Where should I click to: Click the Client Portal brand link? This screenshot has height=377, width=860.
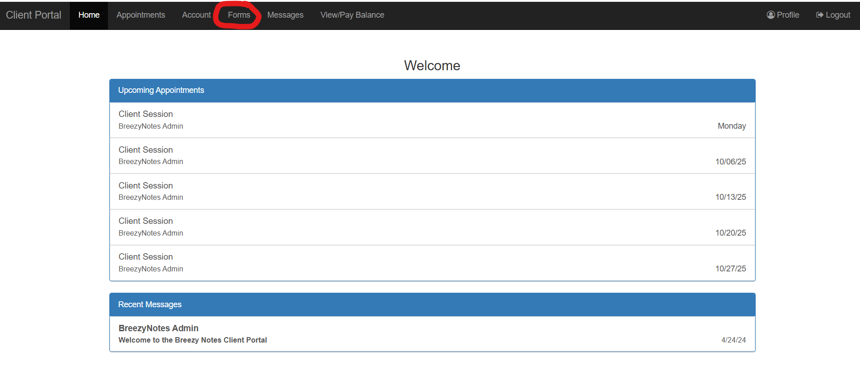34,15
